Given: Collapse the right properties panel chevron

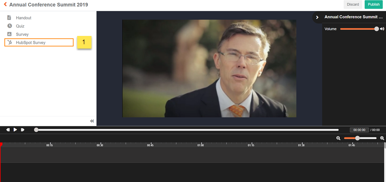Looking at the screenshot, I should coord(317,17).
